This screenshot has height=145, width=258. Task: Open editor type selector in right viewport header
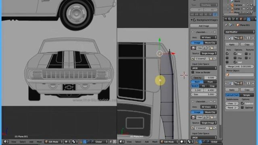pyautogui.click(x=122, y=141)
